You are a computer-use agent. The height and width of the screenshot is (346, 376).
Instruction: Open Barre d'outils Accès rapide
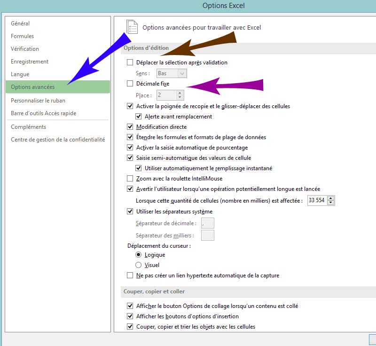pyautogui.click(x=43, y=113)
